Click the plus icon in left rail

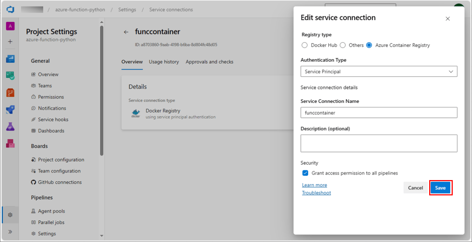click(x=10, y=42)
